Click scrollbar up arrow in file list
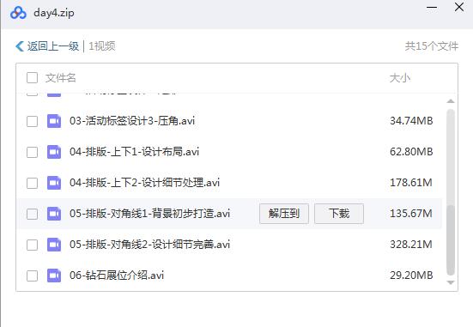473x327 pixels. pos(451,101)
